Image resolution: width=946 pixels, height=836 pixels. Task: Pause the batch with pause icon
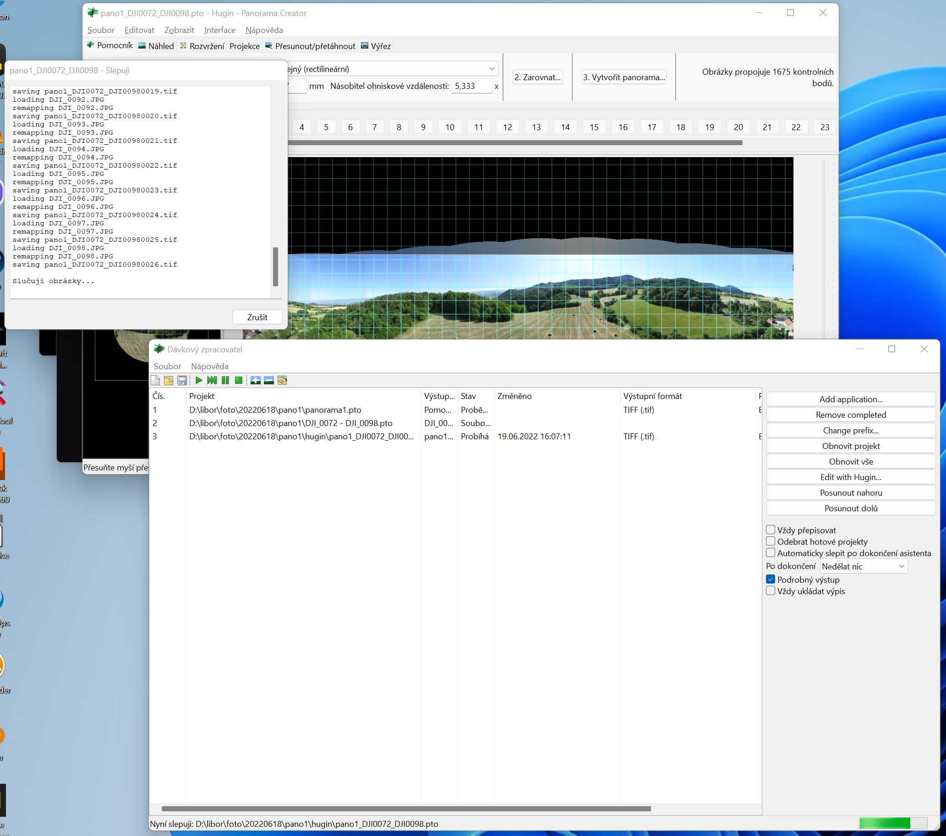[x=225, y=381]
